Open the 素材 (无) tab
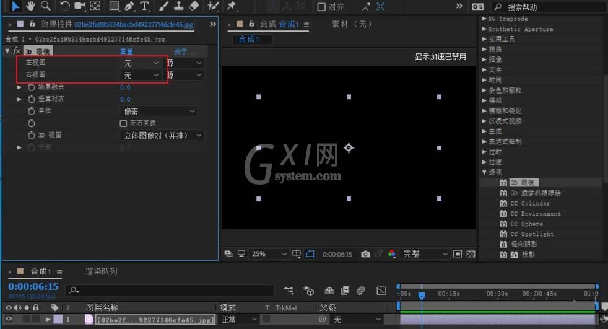This screenshot has width=608, height=329. pyautogui.click(x=352, y=24)
